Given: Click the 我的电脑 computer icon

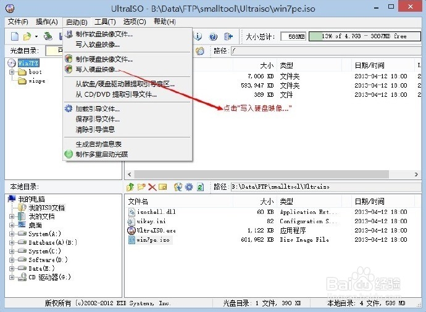Looking at the screenshot, I should pos(12,199).
